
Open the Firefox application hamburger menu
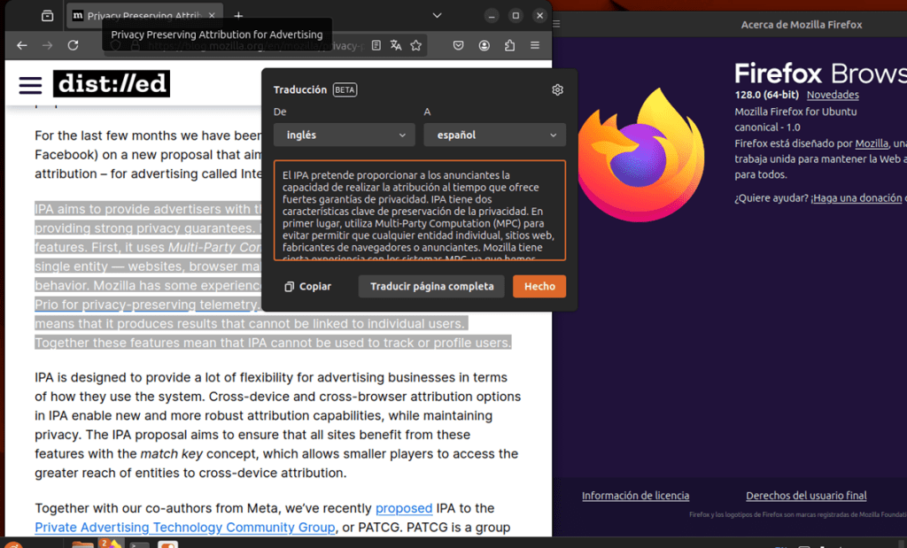pyautogui.click(x=532, y=43)
